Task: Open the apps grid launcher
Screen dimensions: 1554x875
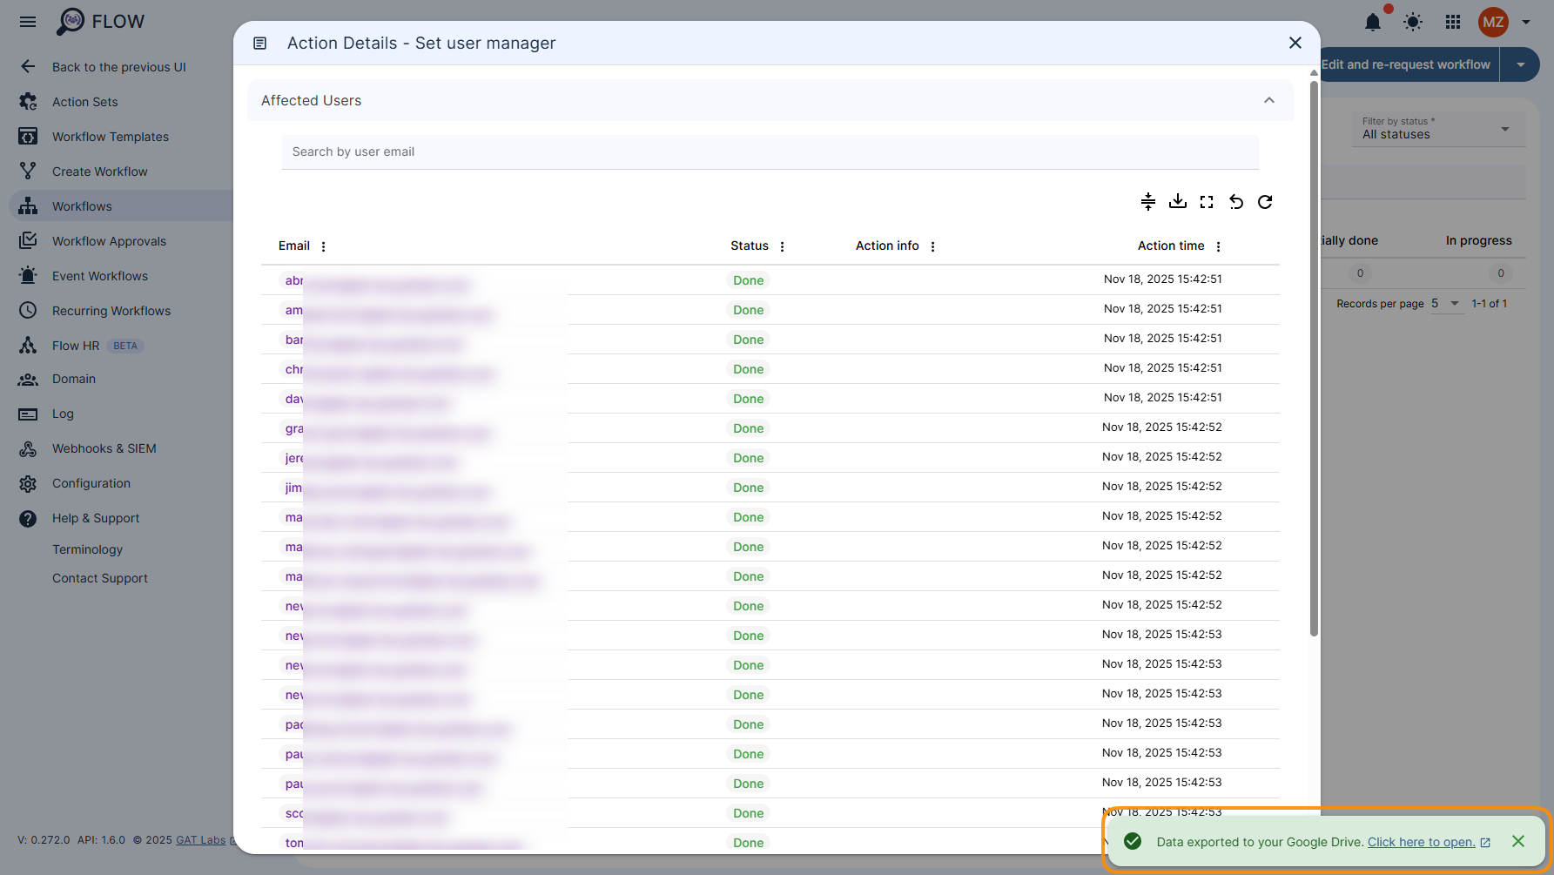Action: (x=1452, y=22)
